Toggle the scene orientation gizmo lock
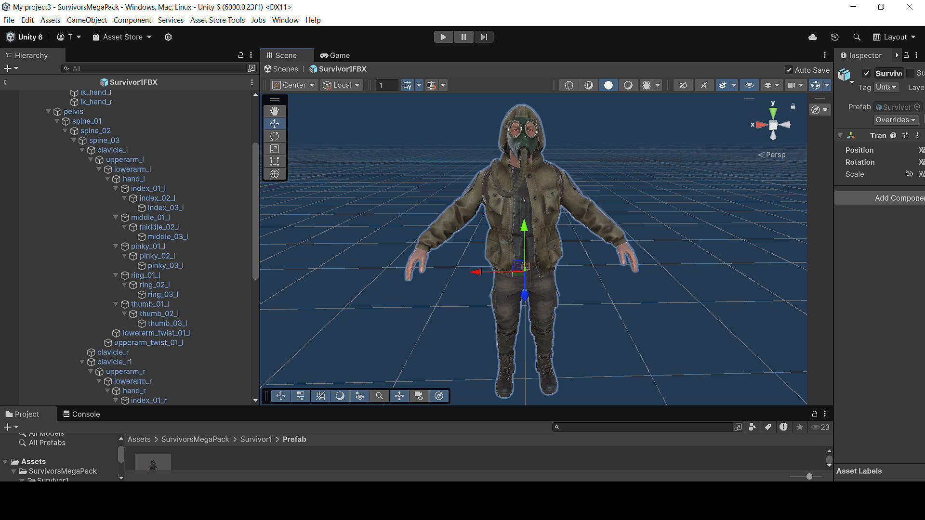Viewport: 925px width, 520px height. pyautogui.click(x=793, y=106)
